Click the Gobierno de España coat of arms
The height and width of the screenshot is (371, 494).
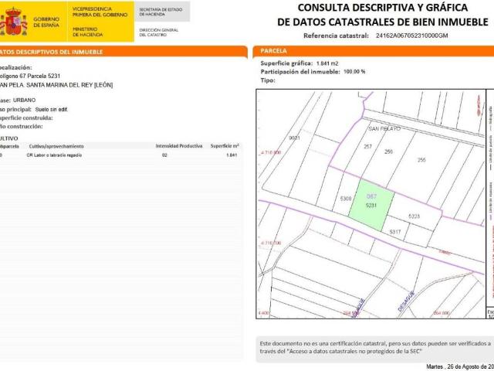14,22
